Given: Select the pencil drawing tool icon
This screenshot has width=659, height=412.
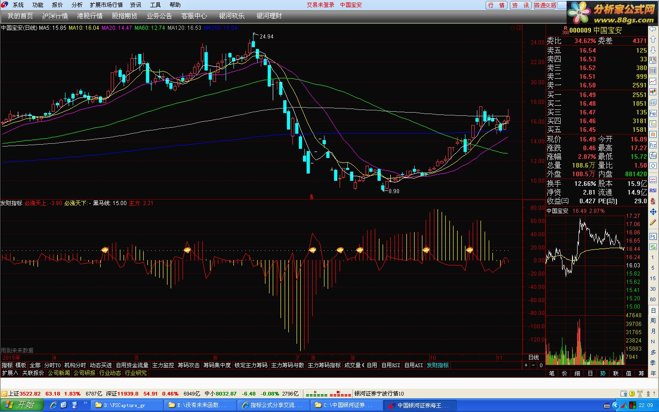Looking at the screenshot, I should pyautogui.click(x=653, y=222).
